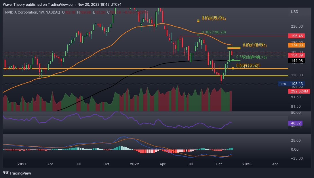Click the 81.50 price axis tick
This screenshot has width=314, height=178.
pyautogui.click(x=296, y=107)
